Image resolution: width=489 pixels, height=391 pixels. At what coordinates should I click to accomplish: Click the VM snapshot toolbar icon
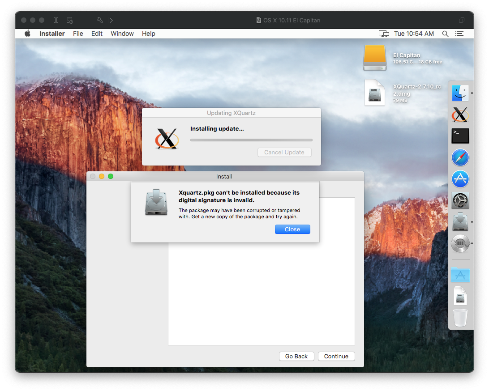pos(69,20)
